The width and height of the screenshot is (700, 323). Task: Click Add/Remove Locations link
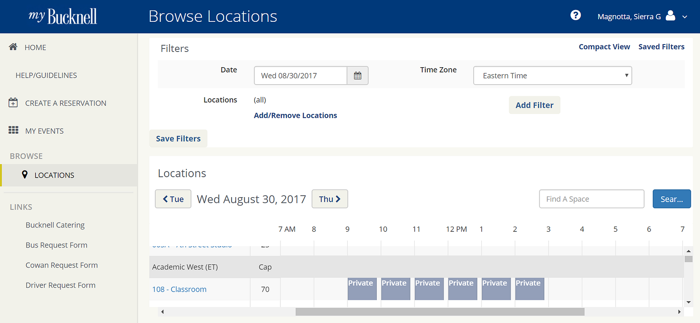[295, 115]
